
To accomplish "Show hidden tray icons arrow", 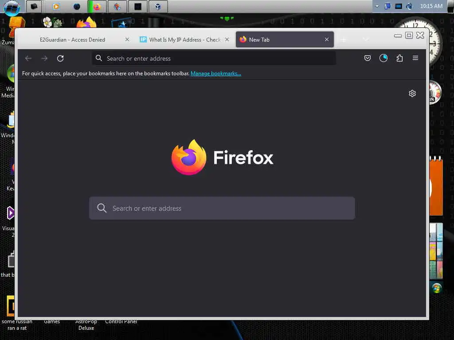I will point(377,6).
